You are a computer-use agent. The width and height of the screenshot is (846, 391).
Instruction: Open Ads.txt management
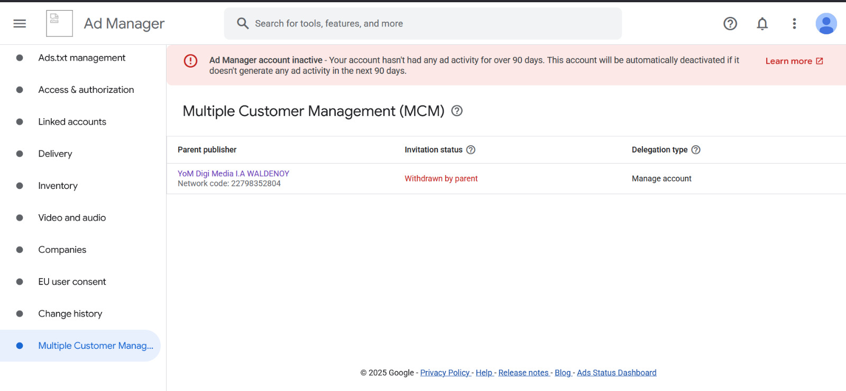point(82,58)
